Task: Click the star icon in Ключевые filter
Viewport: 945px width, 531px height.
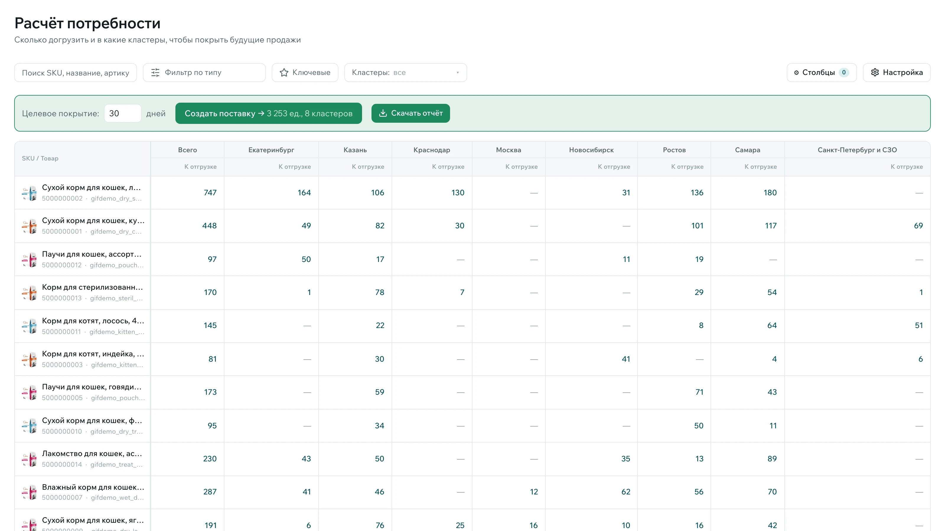Action: coord(283,73)
